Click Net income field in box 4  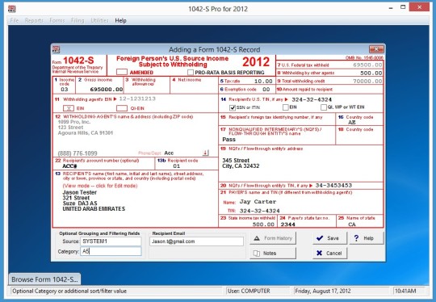point(194,90)
